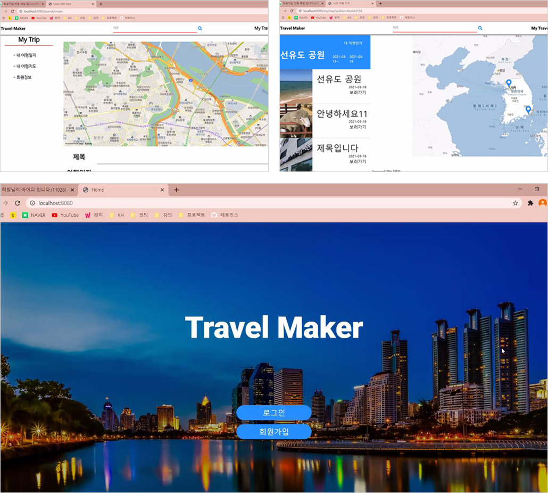548x493 pixels.
Task: Open the NAVER bookmark
Action: pos(34,215)
